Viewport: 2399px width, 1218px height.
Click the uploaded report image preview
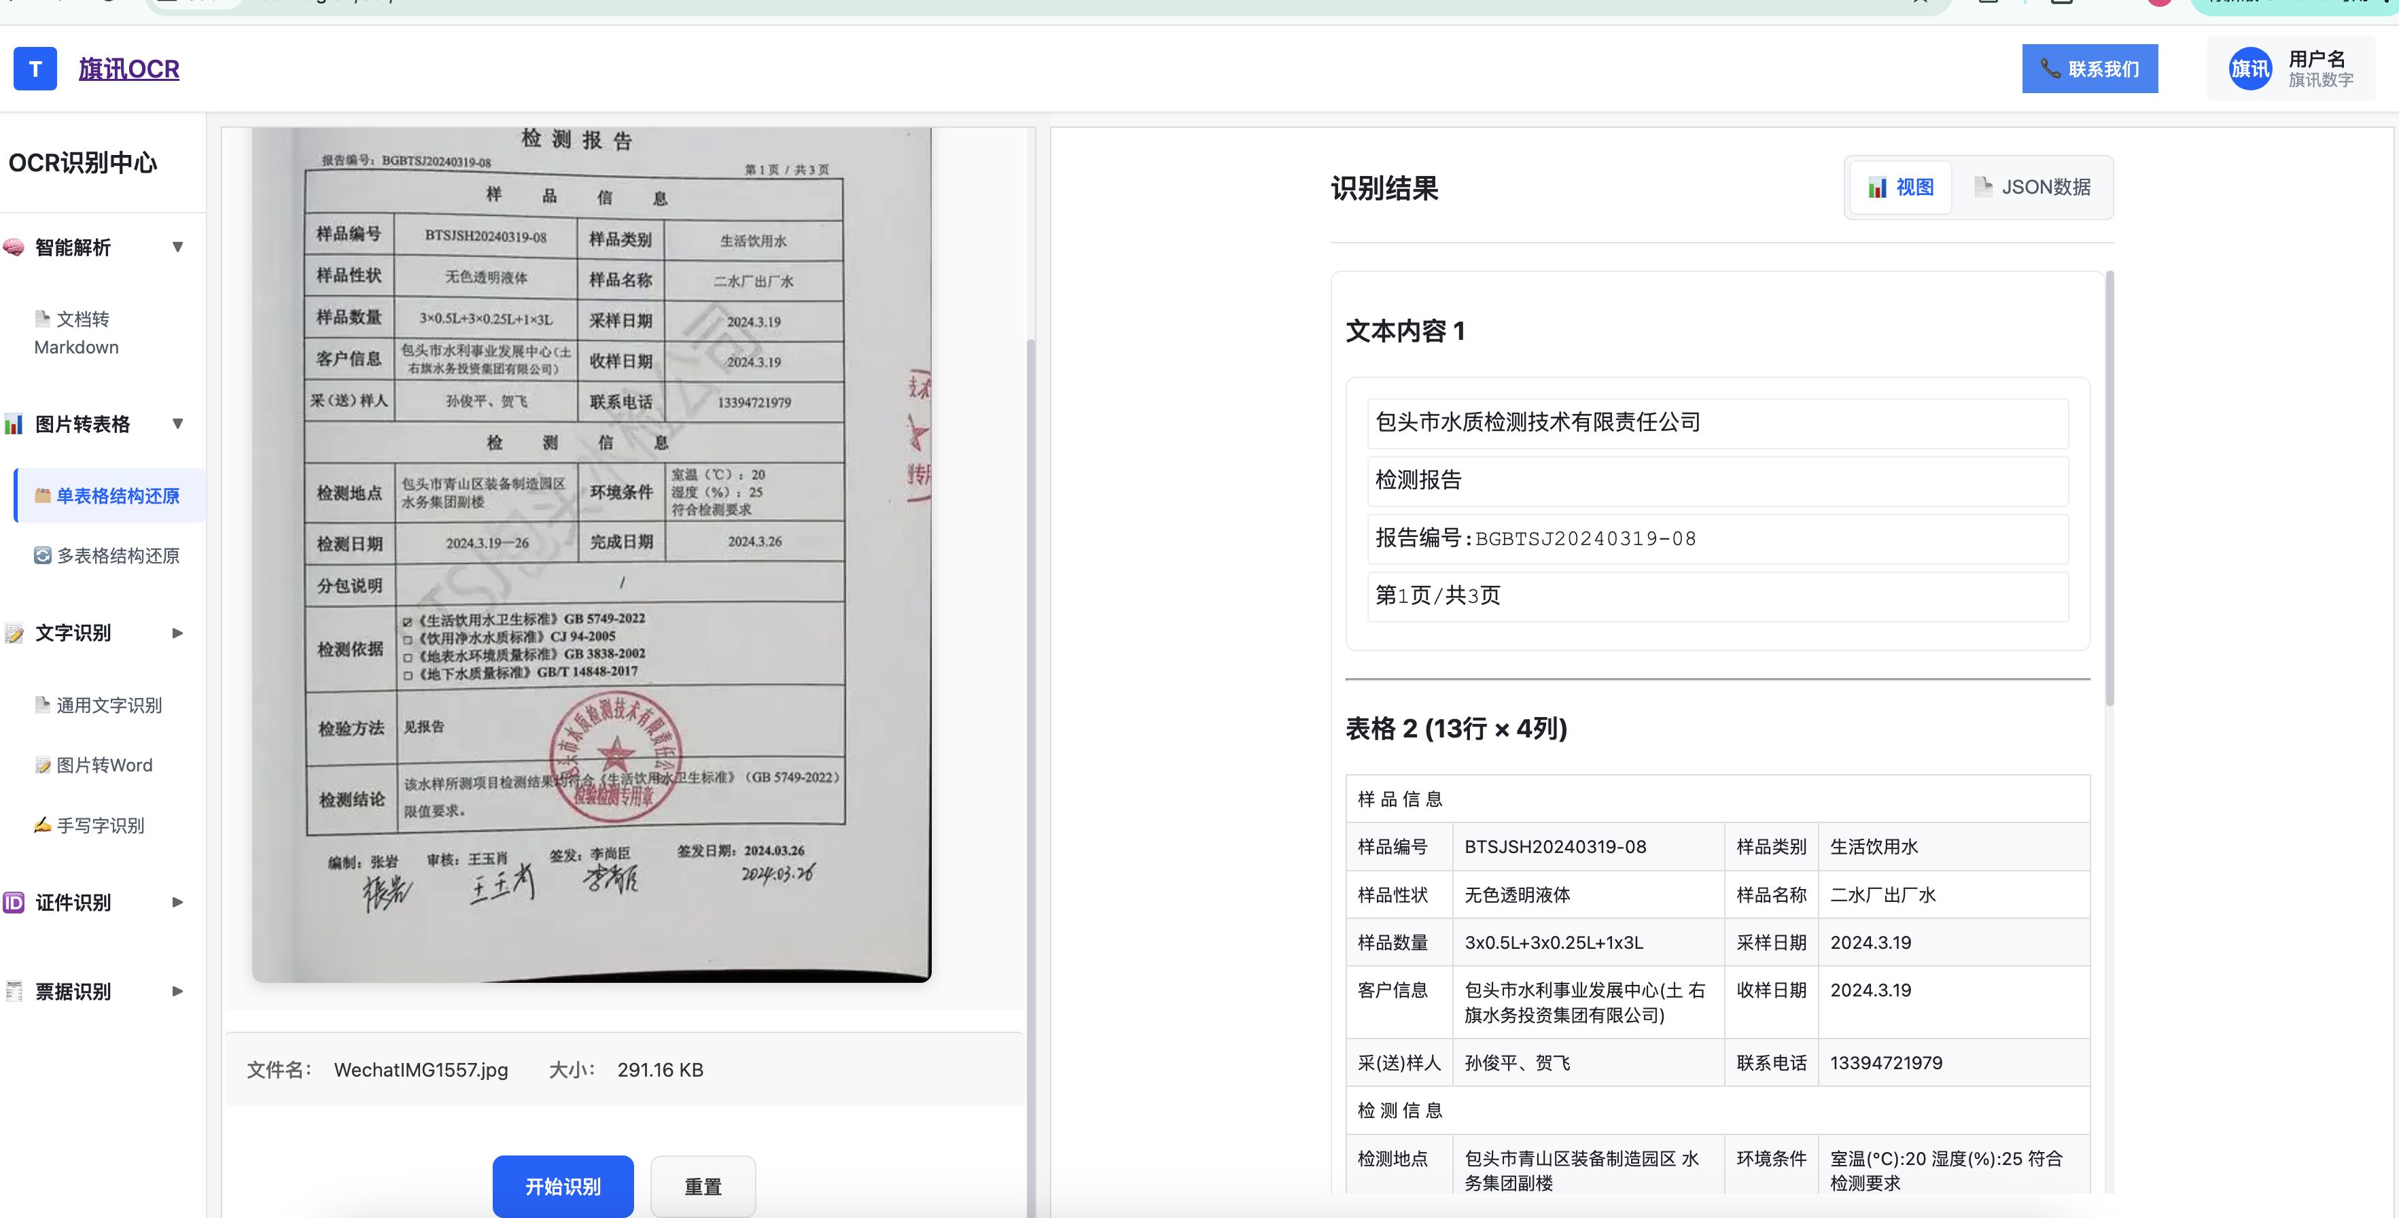coord(591,553)
